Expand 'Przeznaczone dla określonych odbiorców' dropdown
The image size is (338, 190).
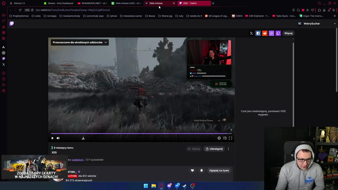click(x=80, y=42)
